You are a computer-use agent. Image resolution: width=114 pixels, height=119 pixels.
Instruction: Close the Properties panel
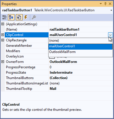(110, 4)
